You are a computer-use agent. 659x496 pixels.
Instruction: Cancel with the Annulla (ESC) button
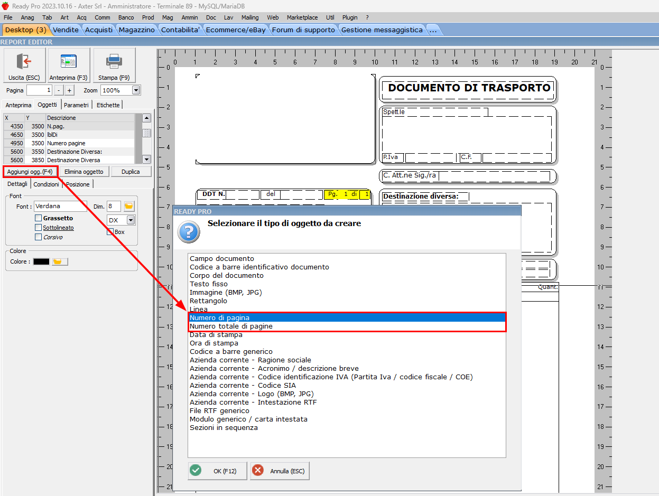tap(280, 471)
